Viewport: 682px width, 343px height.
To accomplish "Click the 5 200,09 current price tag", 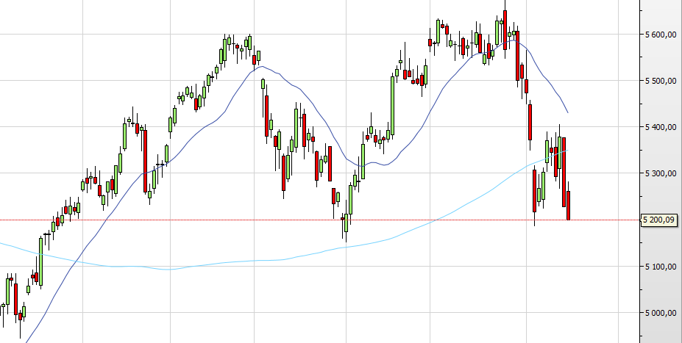I will point(659,220).
